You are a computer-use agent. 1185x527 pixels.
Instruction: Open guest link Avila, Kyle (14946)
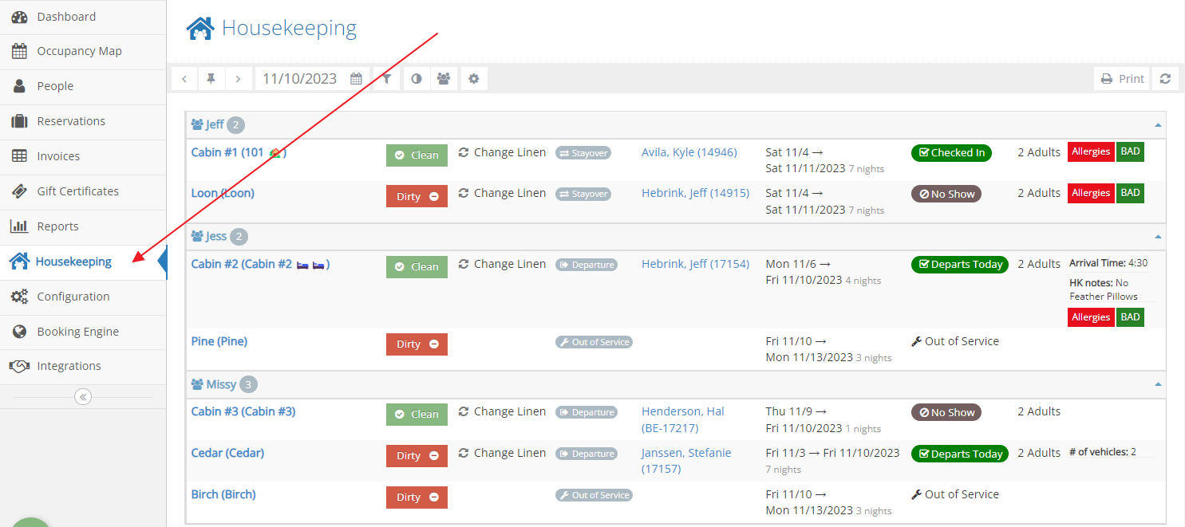pos(689,152)
